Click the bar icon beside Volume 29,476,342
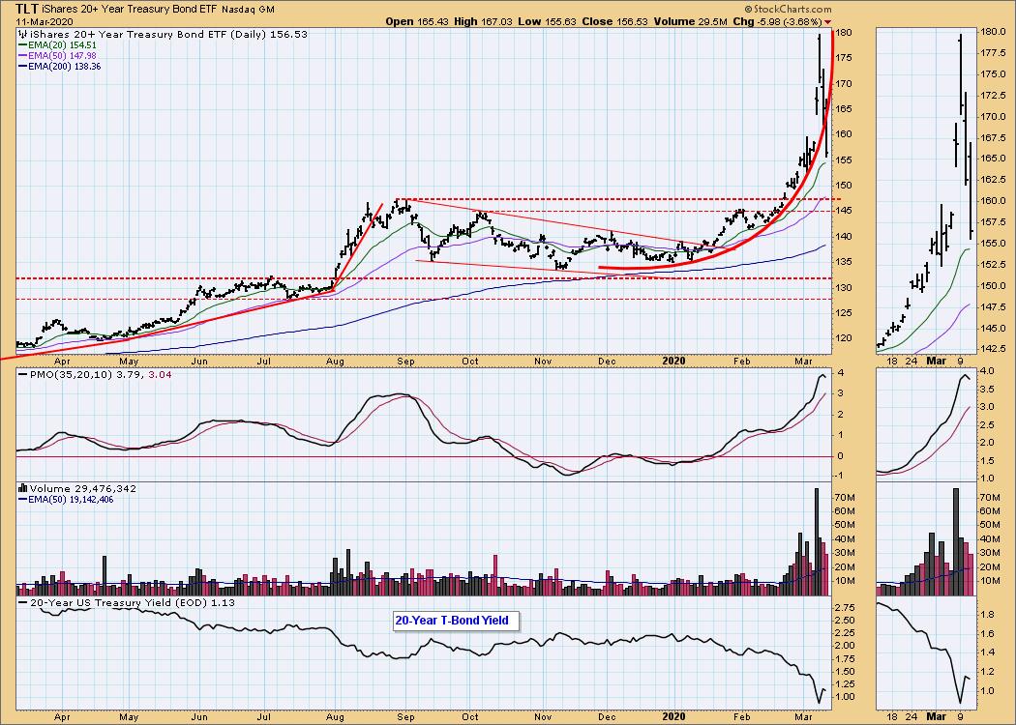Image resolution: width=1016 pixels, height=725 pixels. [23, 489]
